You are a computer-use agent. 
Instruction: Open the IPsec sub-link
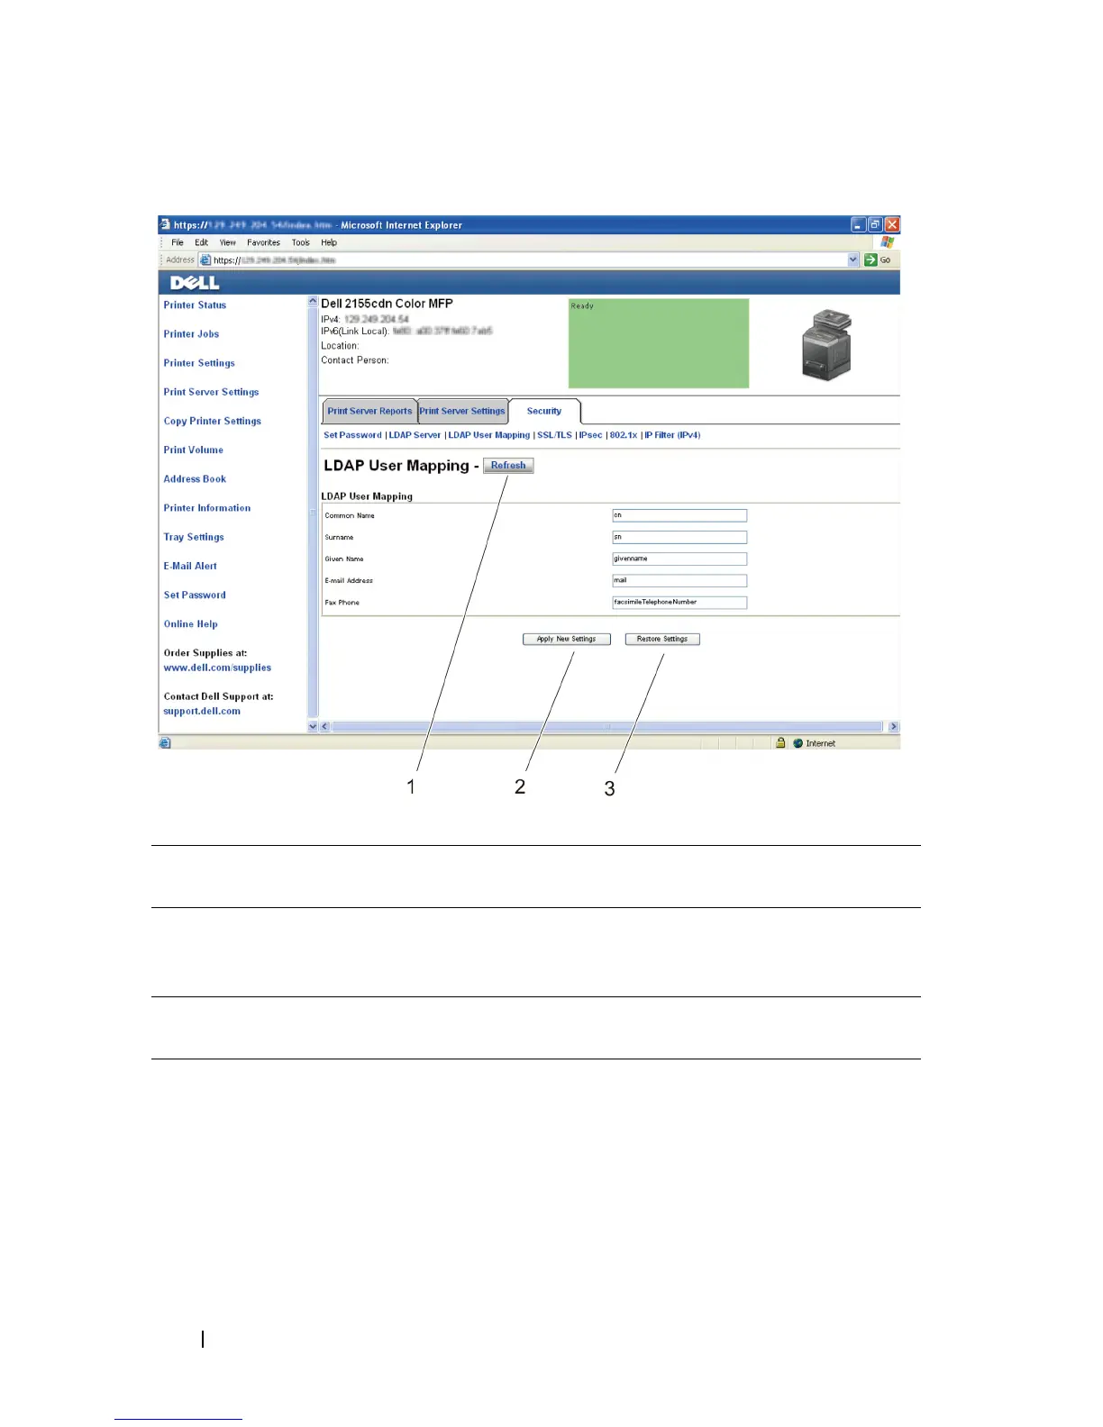click(590, 435)
